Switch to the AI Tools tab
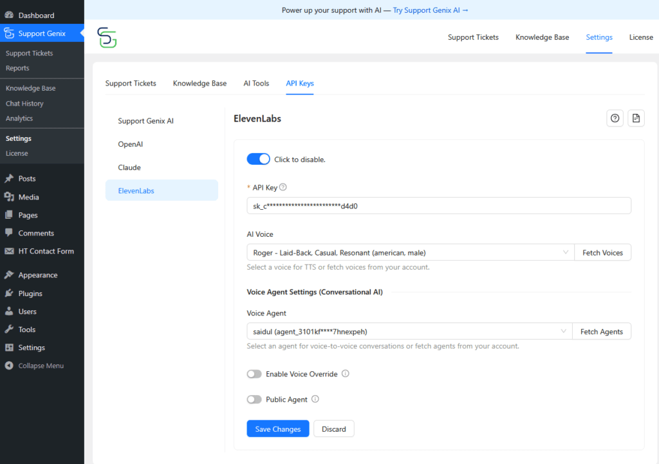 tap(256, 84)
